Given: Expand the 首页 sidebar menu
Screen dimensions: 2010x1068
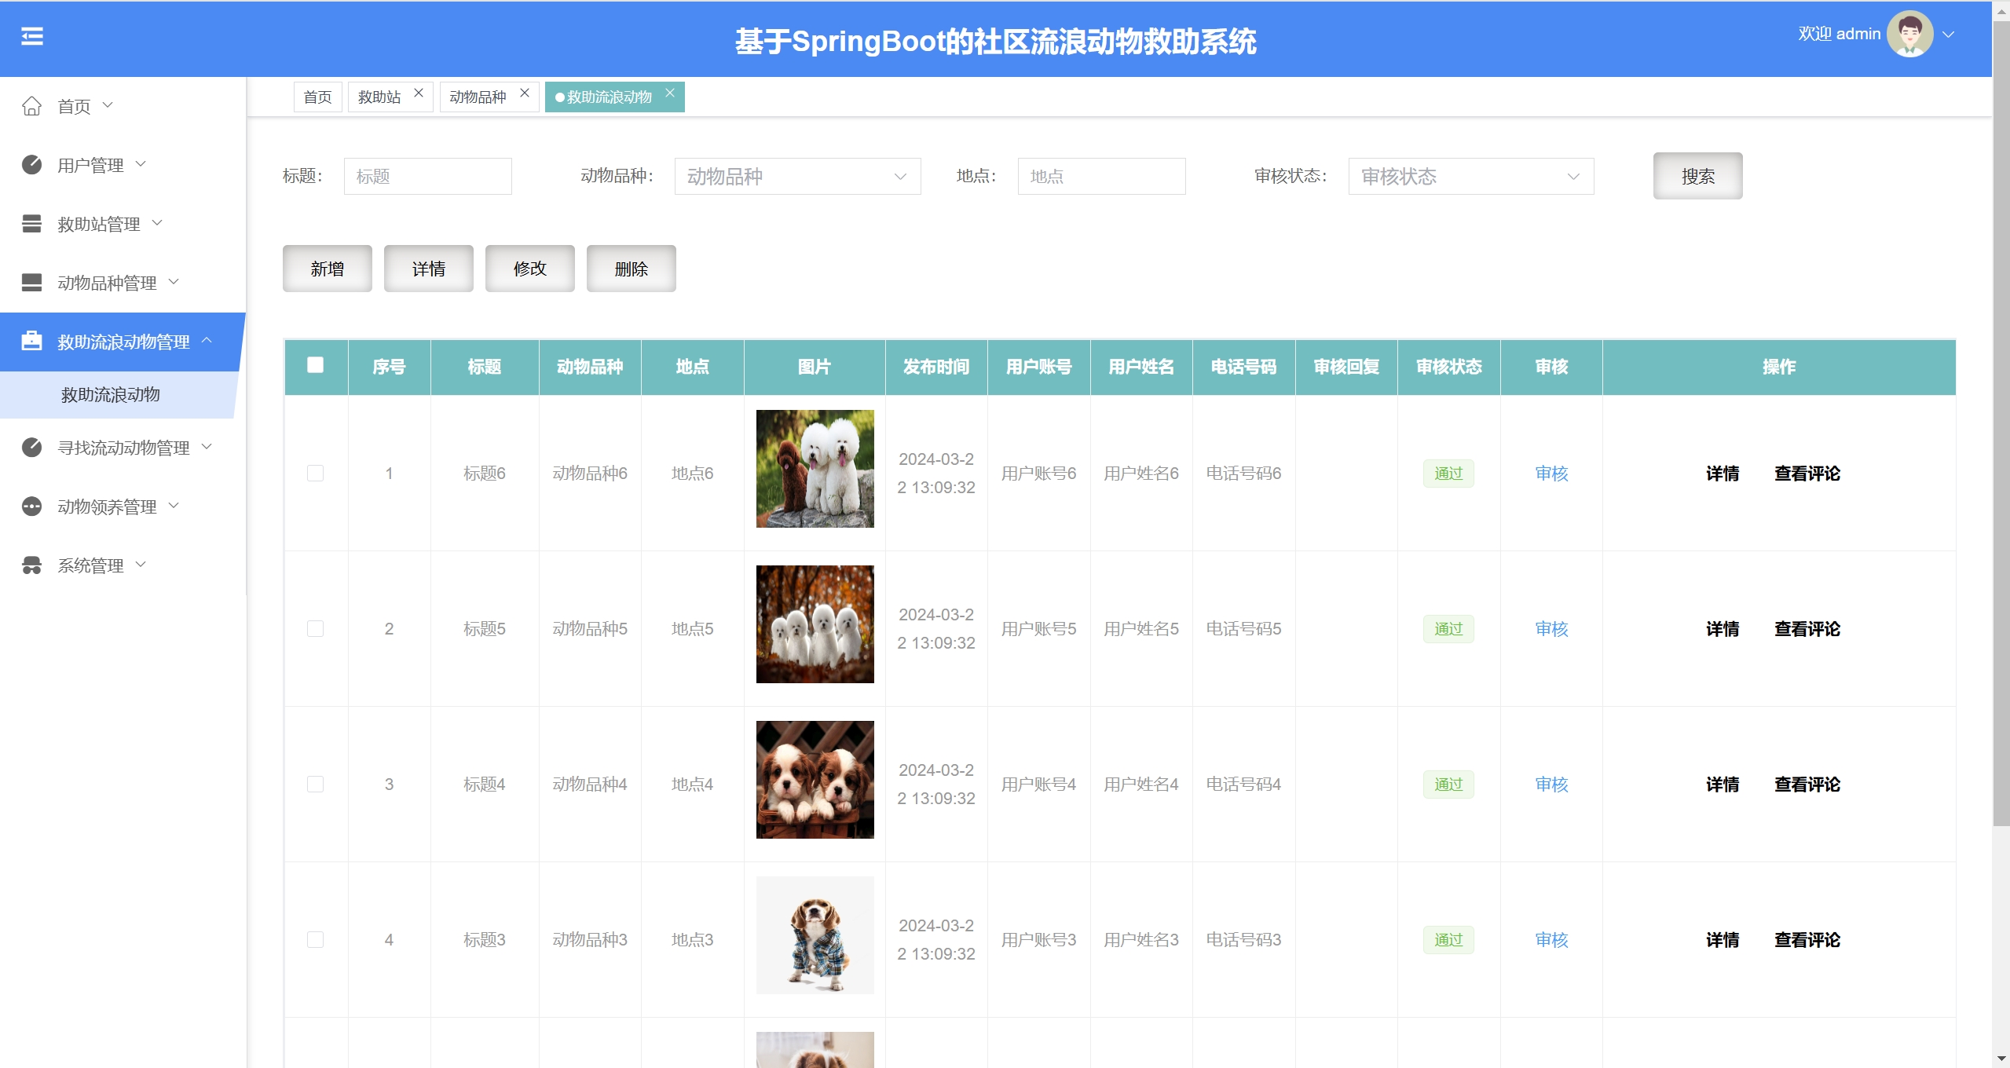Looking at the screenshot, I should tap(108, 105).
